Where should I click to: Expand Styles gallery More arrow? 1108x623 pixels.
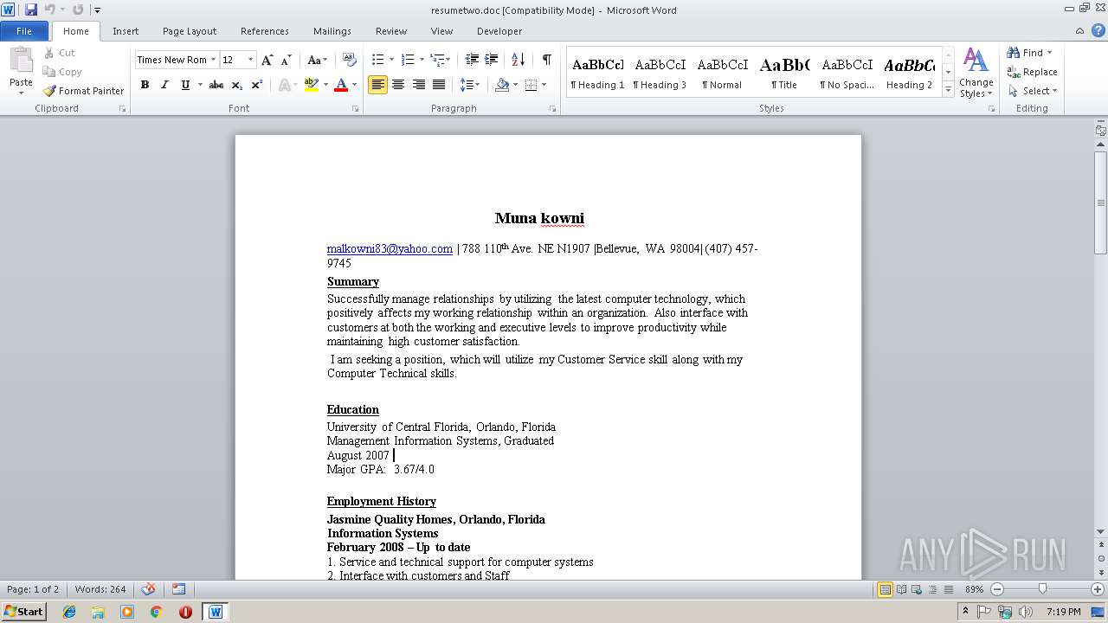(x=948, y=90)
